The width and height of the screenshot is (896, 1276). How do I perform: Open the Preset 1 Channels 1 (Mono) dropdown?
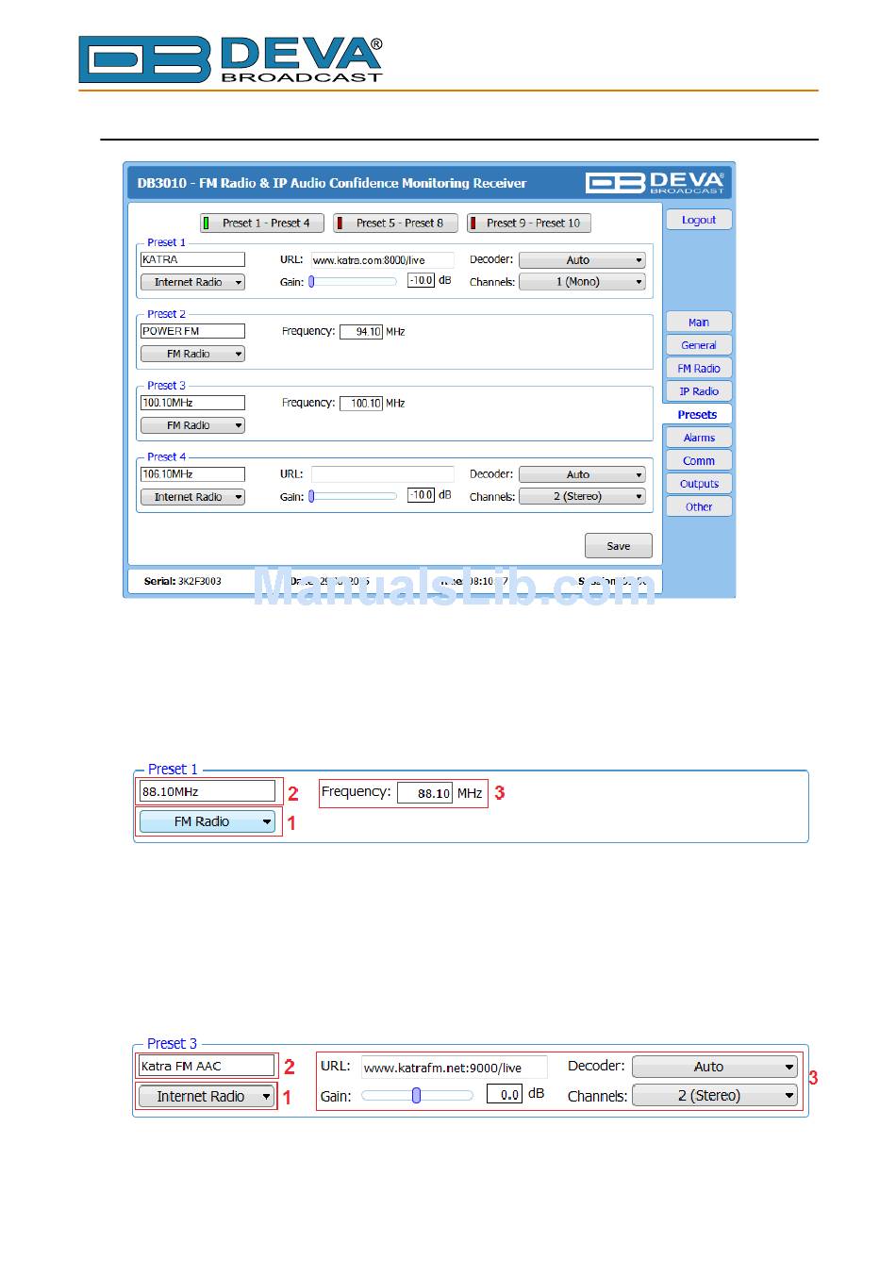[x=582, y=282]
